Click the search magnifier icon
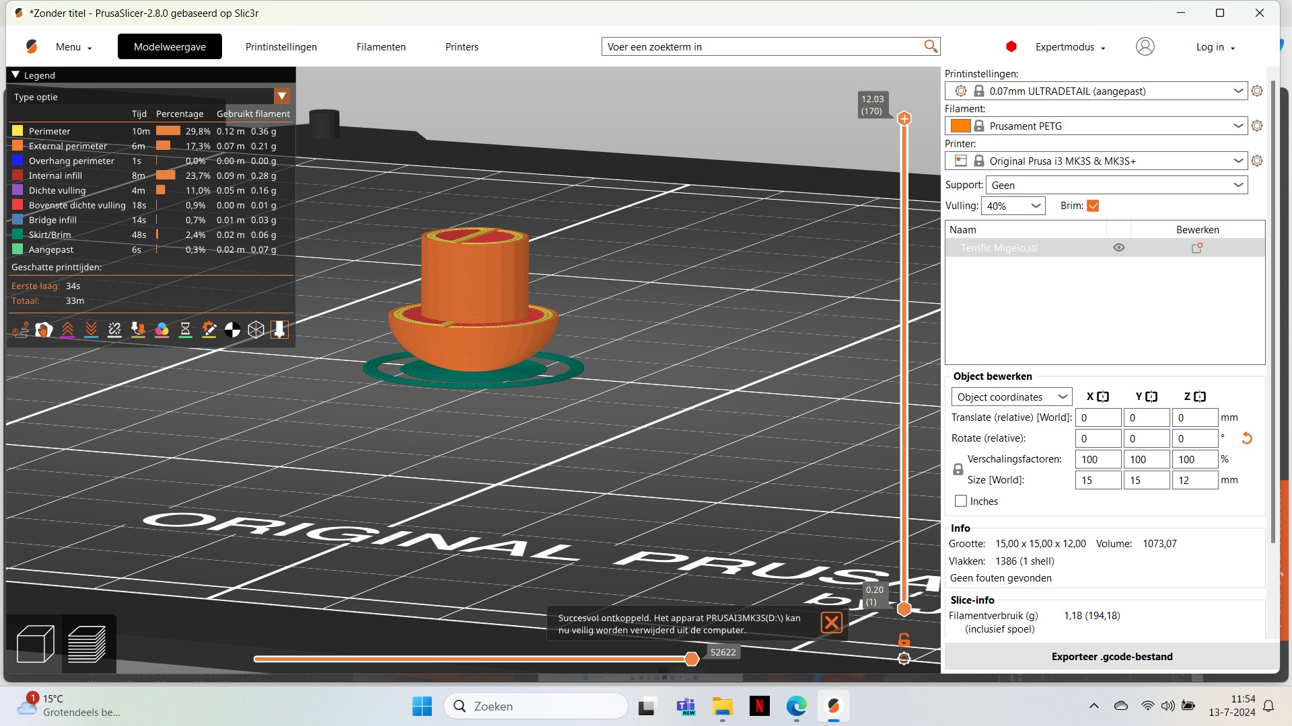The height and width of the screenshot is (726, 1292). click(931, 46)
